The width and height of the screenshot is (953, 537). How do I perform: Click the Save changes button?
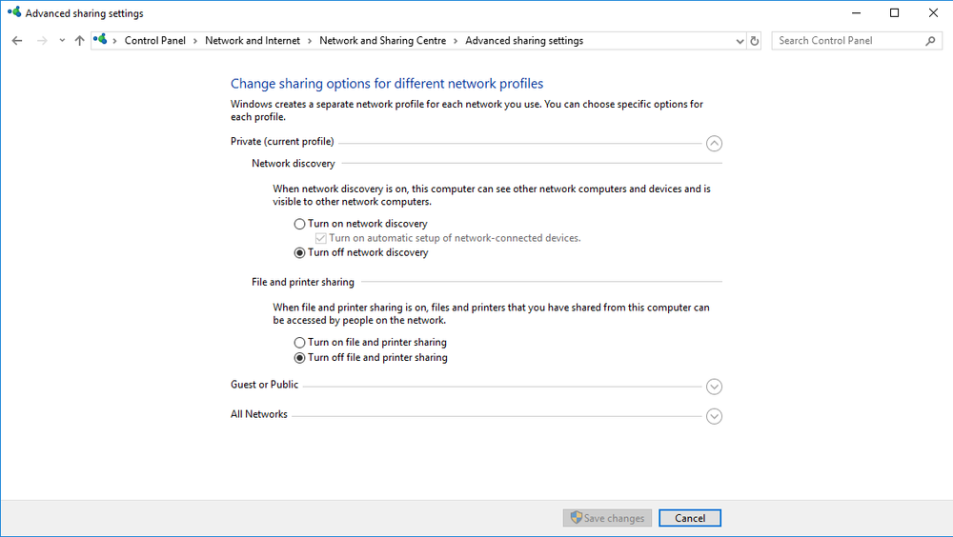click(x=607, y=518)
